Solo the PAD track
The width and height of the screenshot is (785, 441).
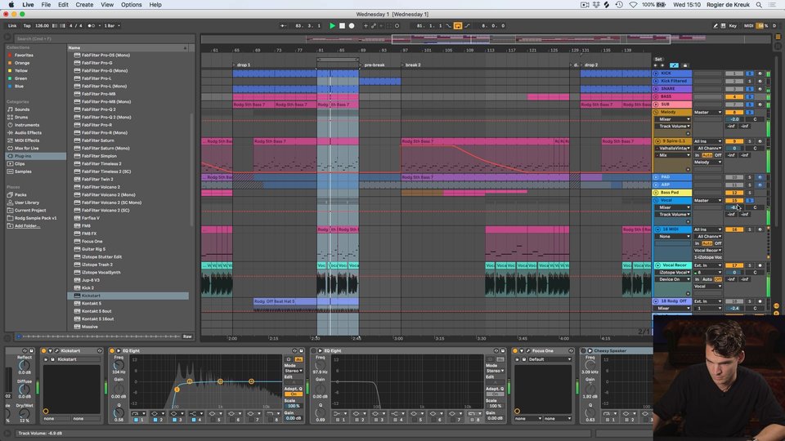point(750,177)
